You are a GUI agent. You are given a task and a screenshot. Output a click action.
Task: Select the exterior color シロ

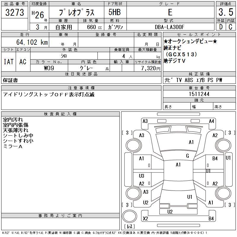pos(64,56)
